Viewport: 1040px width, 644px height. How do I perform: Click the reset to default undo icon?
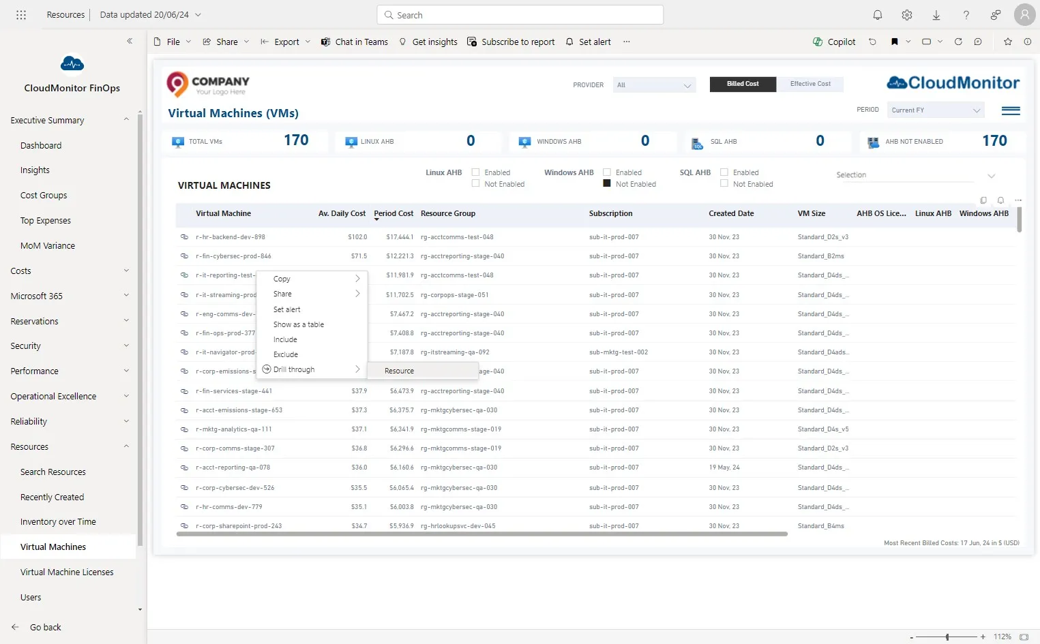click(872, 42)
